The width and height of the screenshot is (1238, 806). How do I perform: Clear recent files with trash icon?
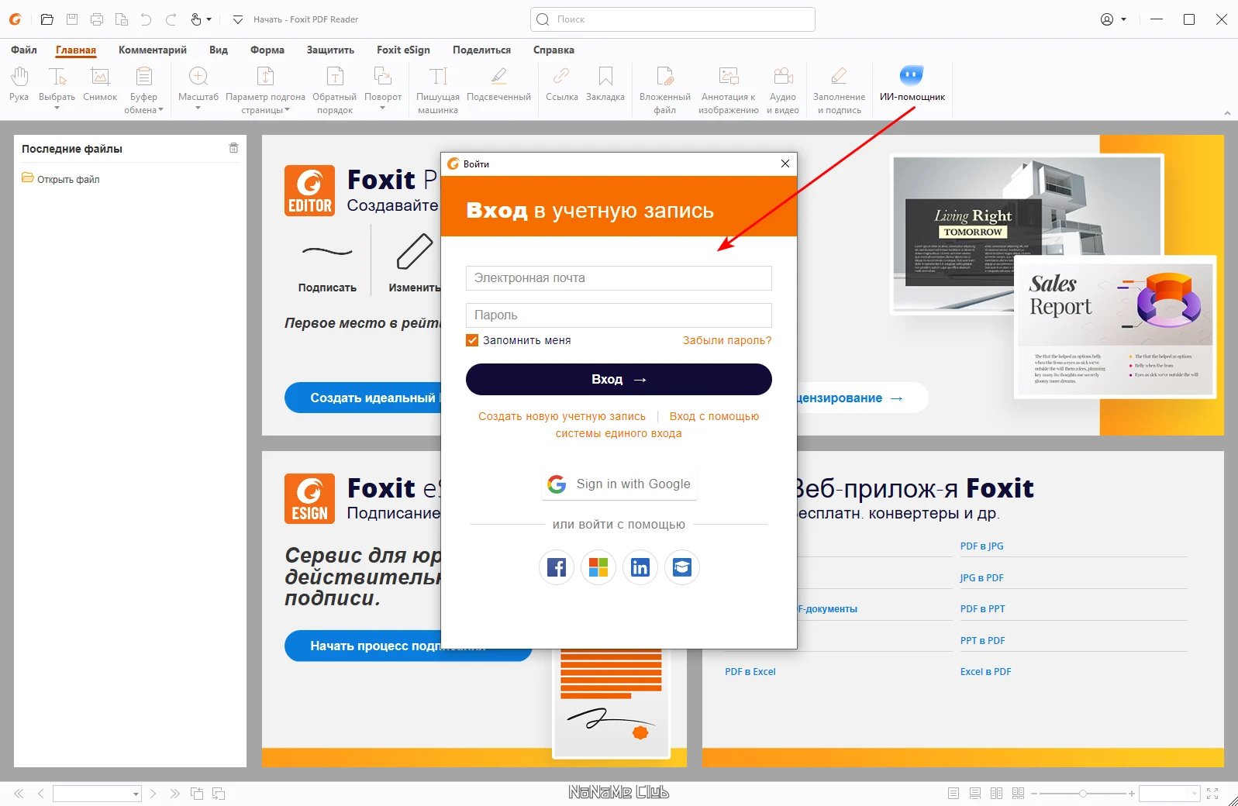[x=233, y=148]
